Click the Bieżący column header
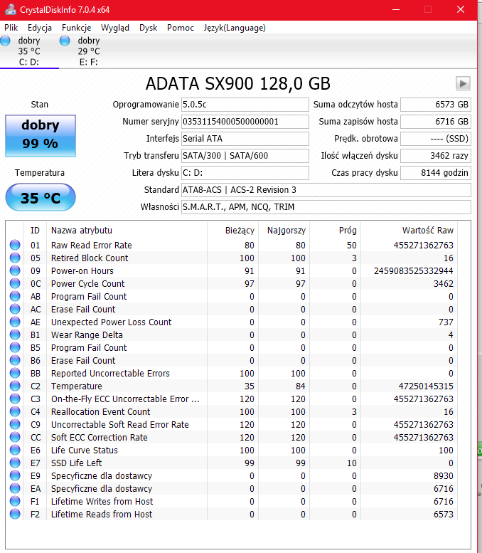Screen dimensions: 482x553 pyautogui.click(x=233, y=231)
